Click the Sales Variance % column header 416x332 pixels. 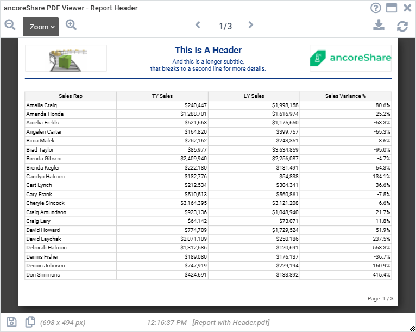pos(346,96)
